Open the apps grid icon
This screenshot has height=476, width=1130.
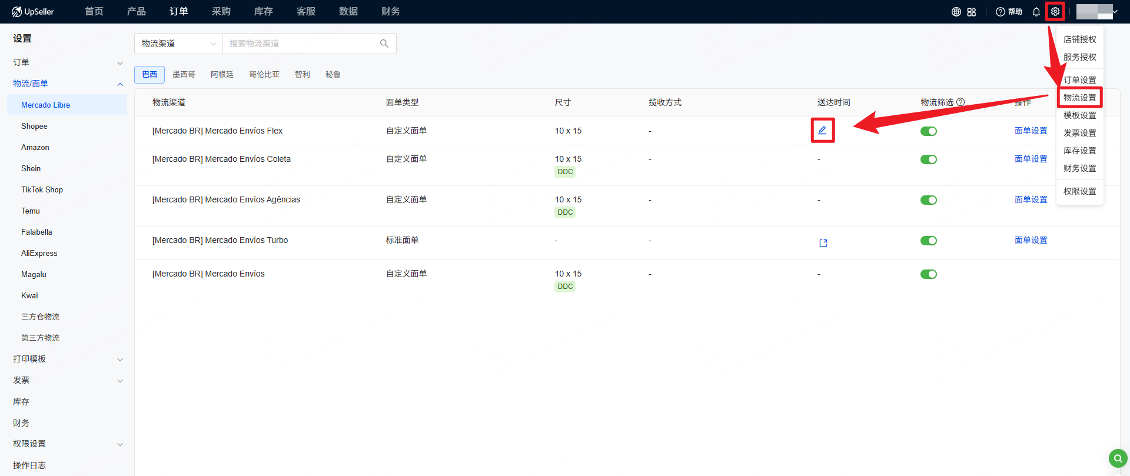972,12
